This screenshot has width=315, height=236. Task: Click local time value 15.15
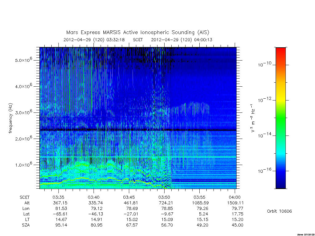pos(202,219)
